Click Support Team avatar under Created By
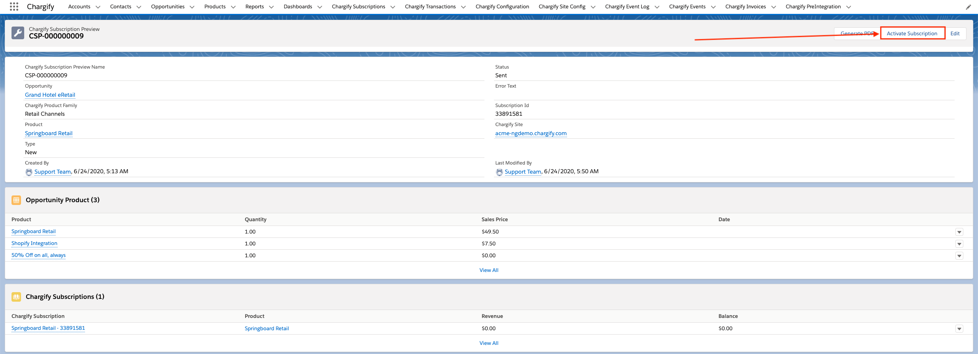Viewport: 978px width, 354px height. tap(29, 172)
